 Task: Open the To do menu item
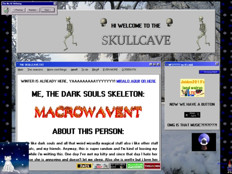point(85,70)
